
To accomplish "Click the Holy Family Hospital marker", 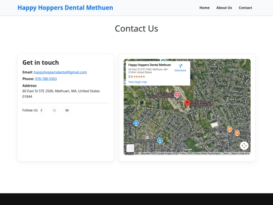I will (x=177, y=95).
